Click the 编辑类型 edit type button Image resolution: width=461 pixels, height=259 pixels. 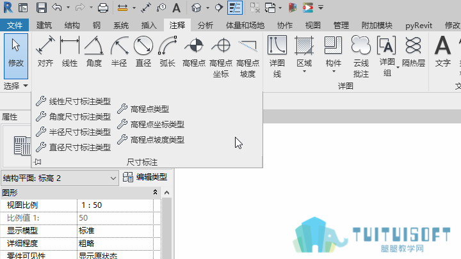pos(145,177)
